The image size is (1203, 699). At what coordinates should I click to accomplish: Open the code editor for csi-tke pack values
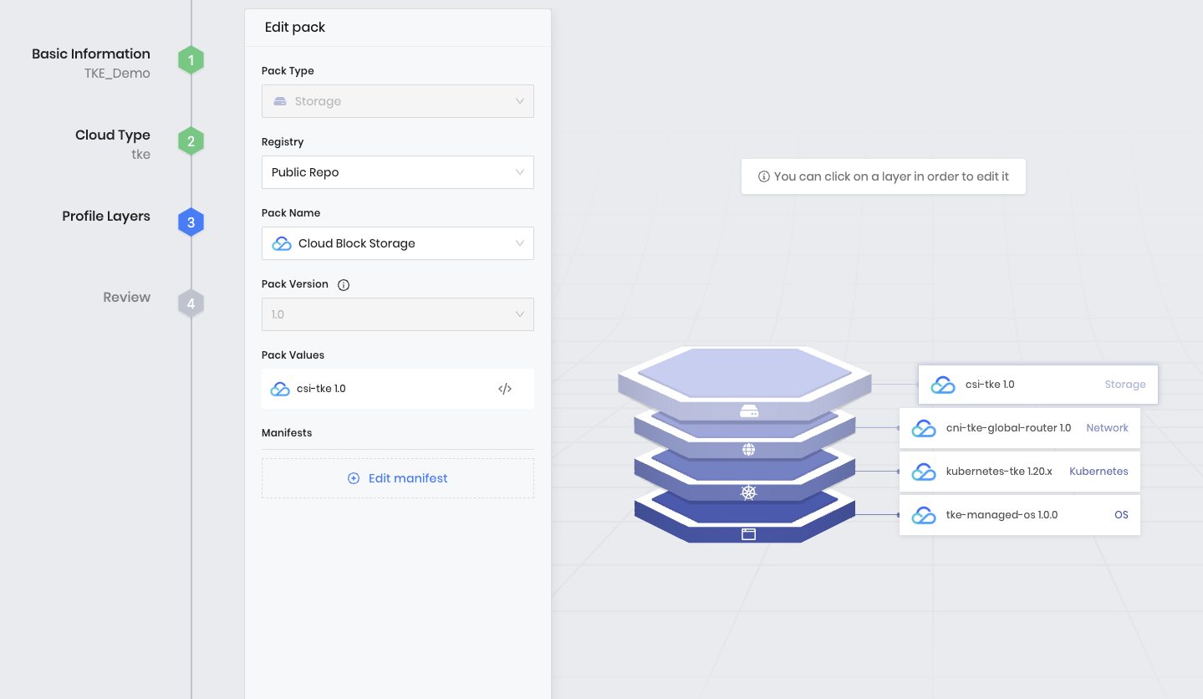point(505,388)
